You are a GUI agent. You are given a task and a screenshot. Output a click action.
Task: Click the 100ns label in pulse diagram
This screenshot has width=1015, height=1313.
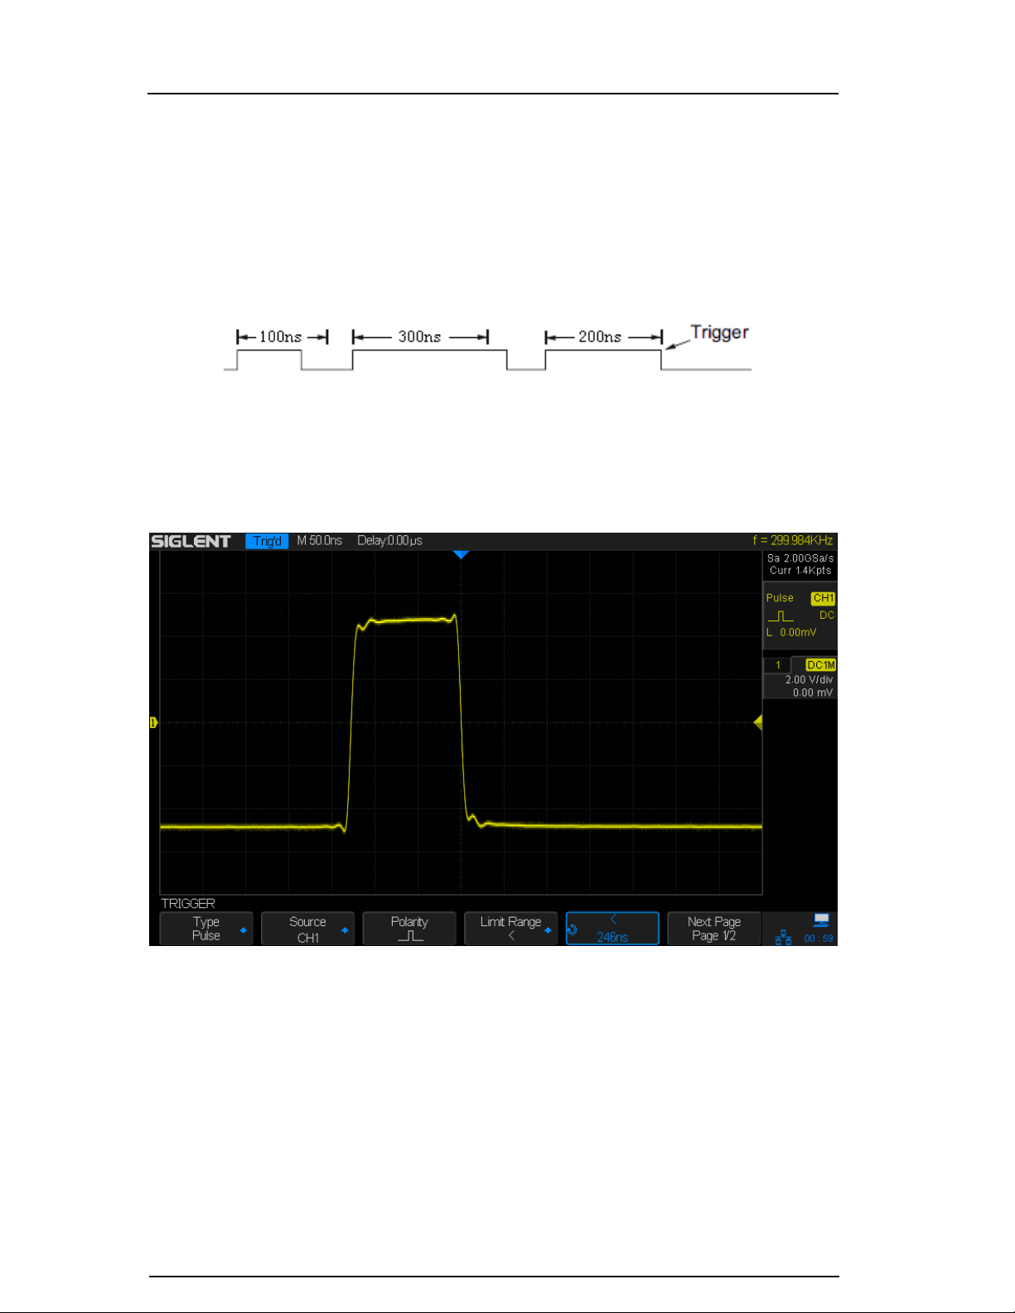point(281,336)
